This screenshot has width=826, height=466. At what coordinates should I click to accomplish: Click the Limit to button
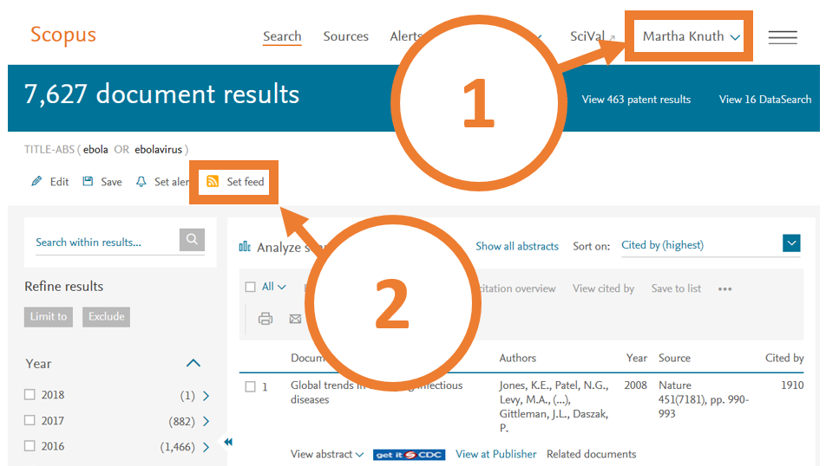[x=49, y=317]
